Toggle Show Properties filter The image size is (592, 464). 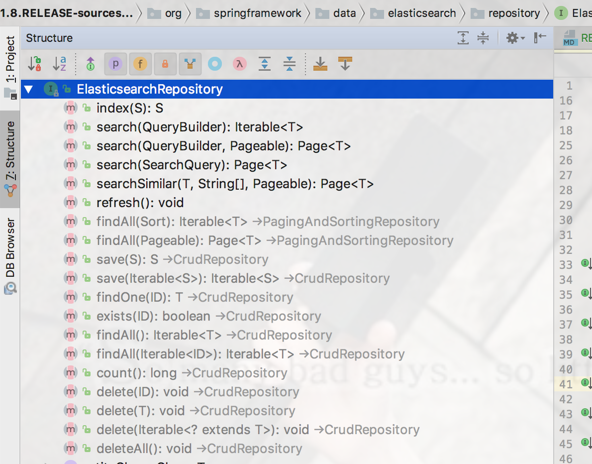(115, 64)
